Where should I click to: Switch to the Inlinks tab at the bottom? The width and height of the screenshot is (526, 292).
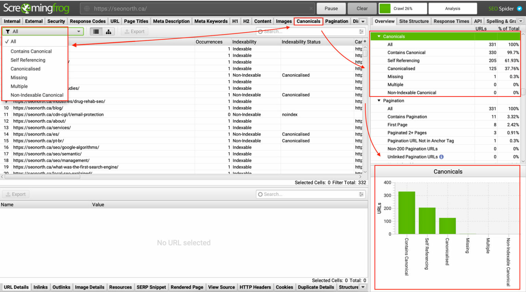click(40, 287)
